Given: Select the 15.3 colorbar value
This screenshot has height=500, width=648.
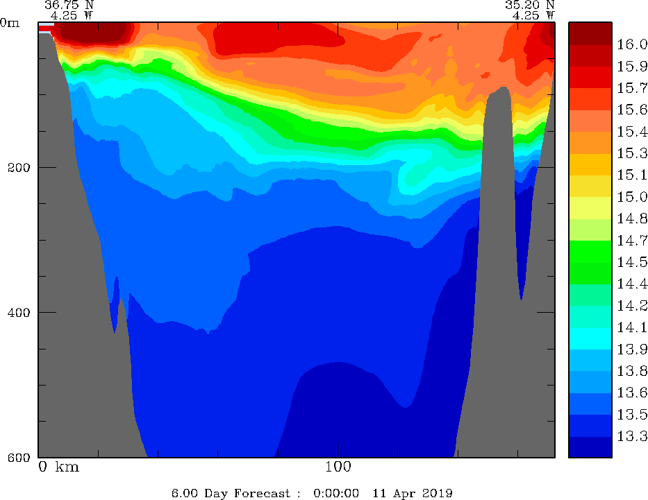Looking at the screenshot, I should click(632, 153).
